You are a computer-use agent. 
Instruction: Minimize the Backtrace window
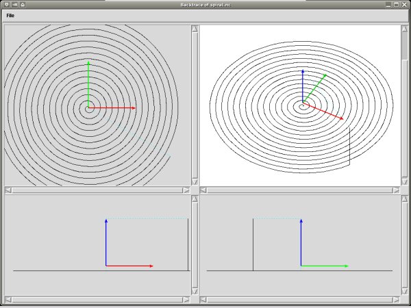pos(388,5)
